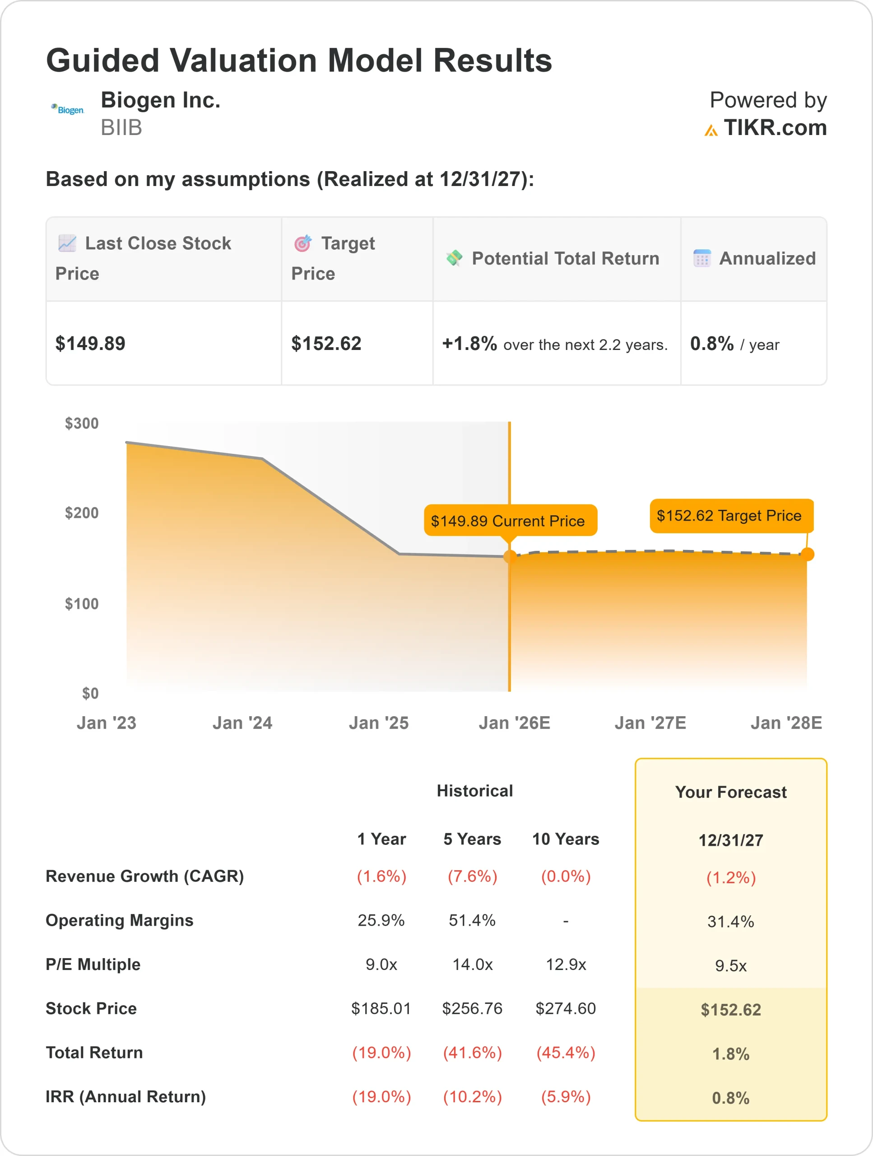Select the 5 Years historical column header
The height and width of the screenshot is (1156, 873).
pyautogui.click(x=472, y=839)
